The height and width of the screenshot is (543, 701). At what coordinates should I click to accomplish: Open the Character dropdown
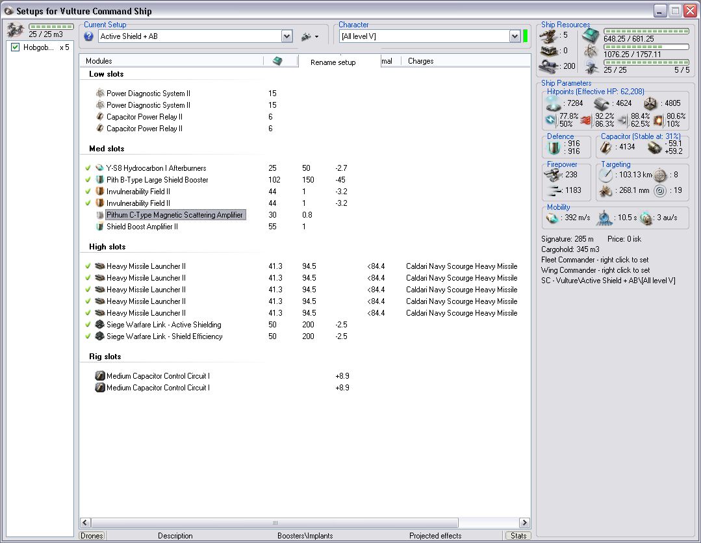point(515,36)
